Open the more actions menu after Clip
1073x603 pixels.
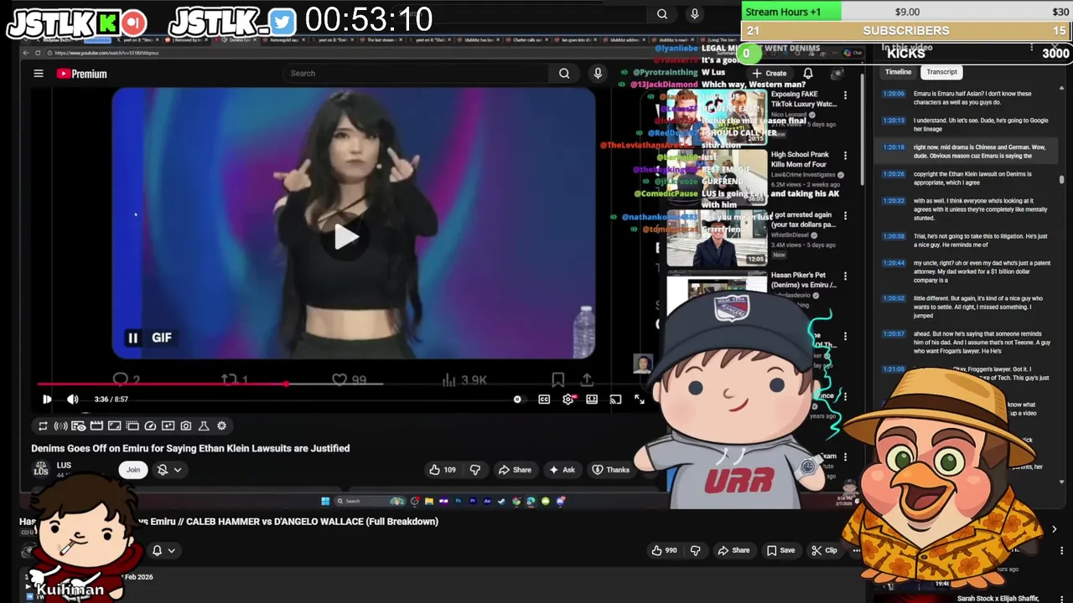tap(856, 550)
